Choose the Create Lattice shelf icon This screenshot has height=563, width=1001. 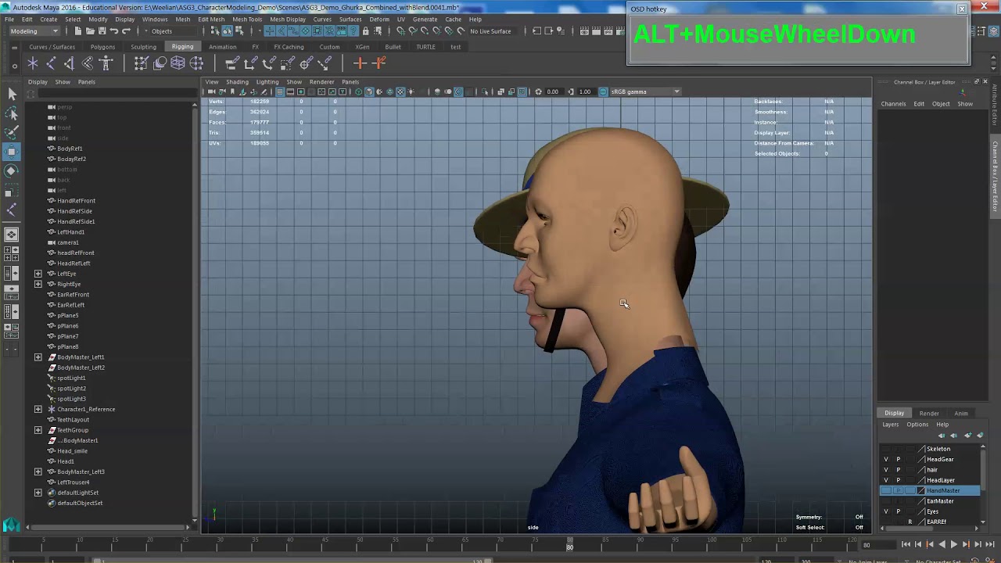(178, 63)
